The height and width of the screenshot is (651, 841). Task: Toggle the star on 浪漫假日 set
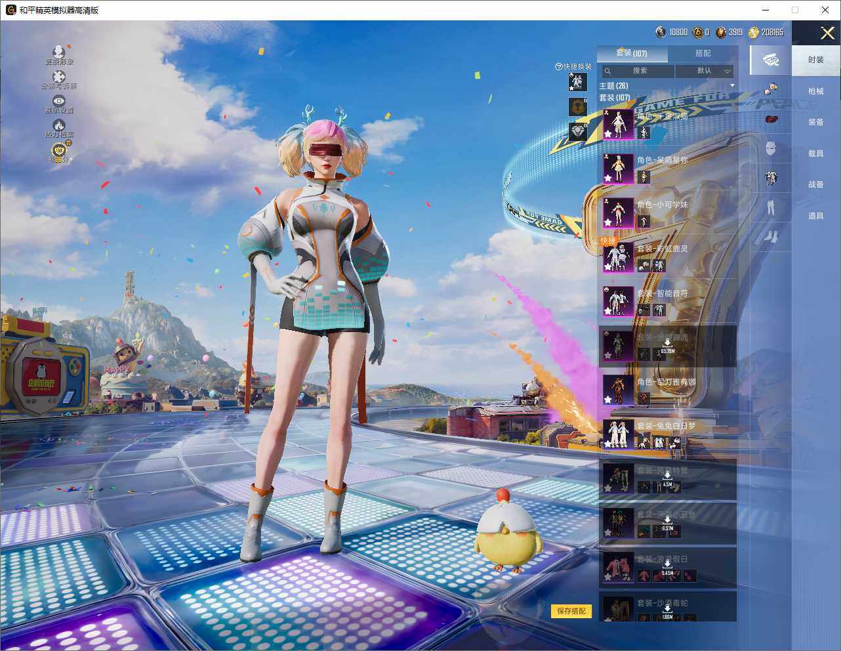tap(608, 577)
